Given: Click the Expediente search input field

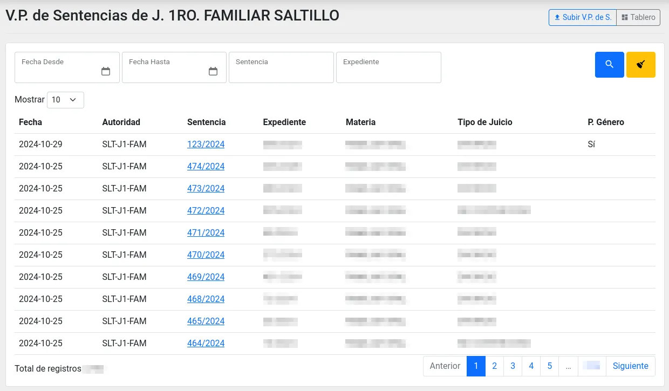Looking at the screenshot, I should point(388,67).
